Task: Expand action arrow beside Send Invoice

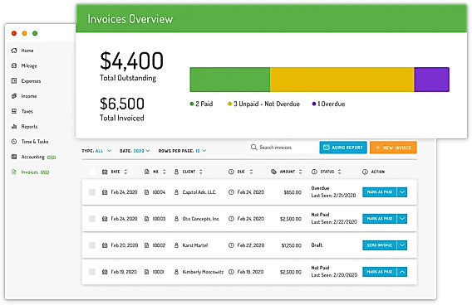Action: 402,245
